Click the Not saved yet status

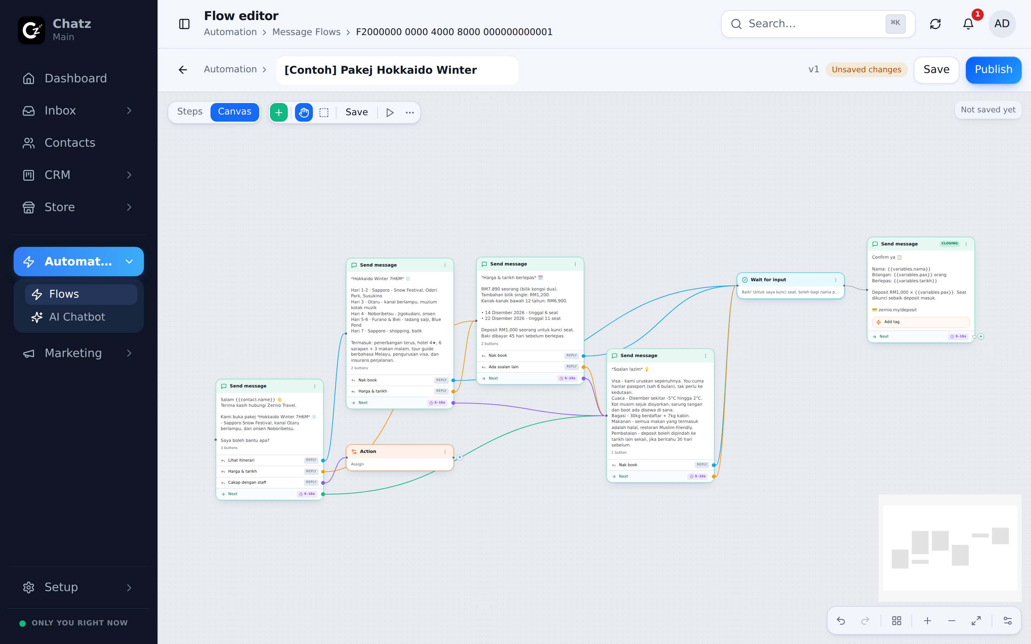[x=988, y=110]
